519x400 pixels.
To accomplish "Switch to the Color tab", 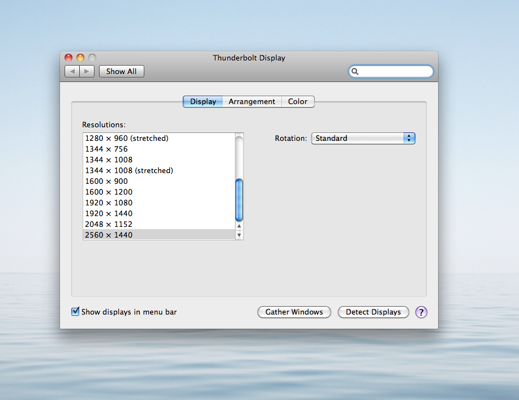I will click(298, 102).
